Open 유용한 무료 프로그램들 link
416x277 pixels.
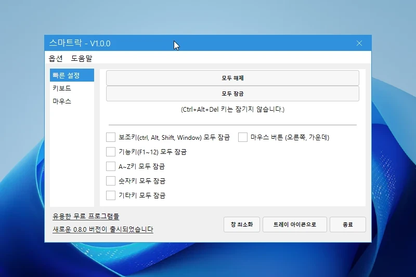86,216
